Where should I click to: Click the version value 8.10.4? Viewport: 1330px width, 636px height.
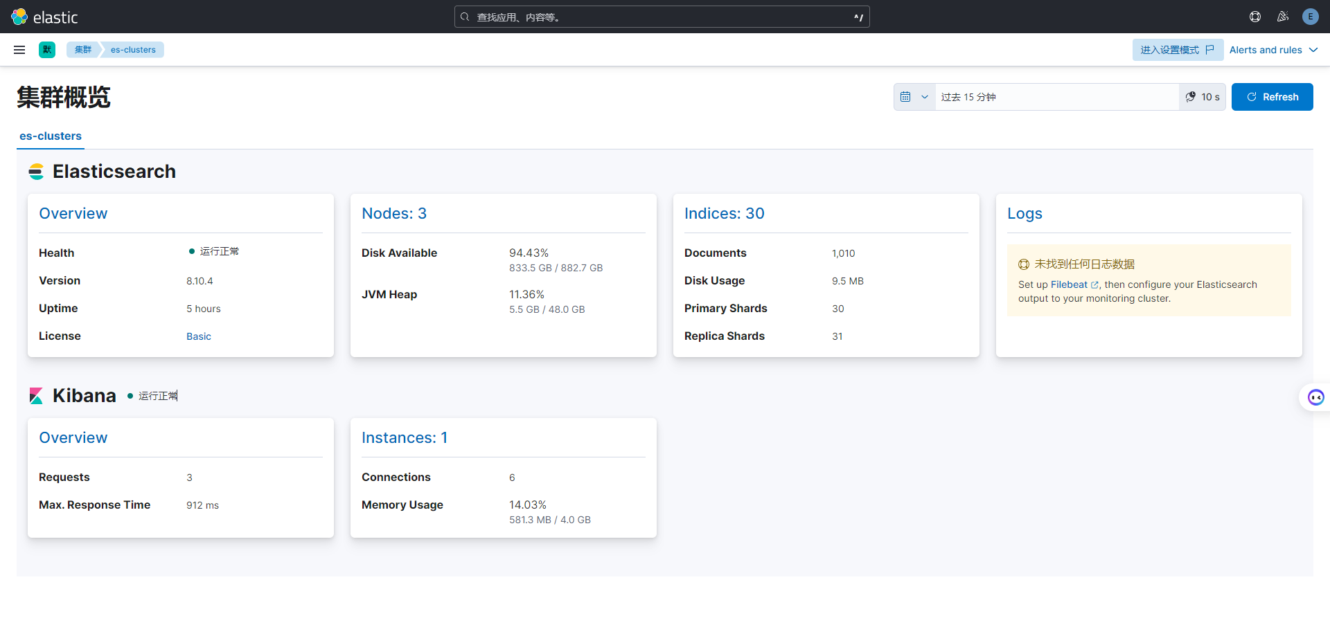coord(199,281)
